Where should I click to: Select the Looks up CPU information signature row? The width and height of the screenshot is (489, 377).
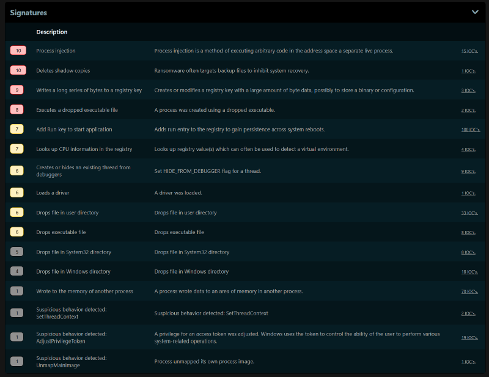pos(84,149)
